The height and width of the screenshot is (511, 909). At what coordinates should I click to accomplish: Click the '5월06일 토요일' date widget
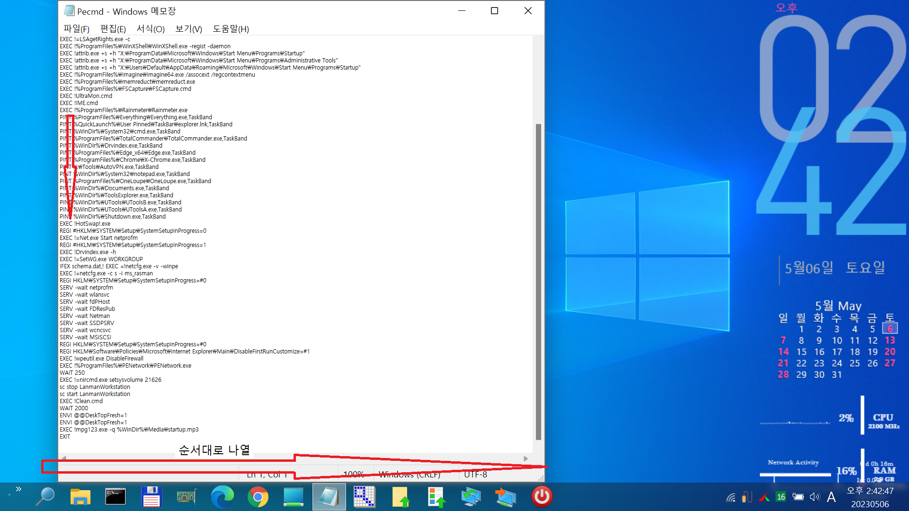tap(835, 268)
